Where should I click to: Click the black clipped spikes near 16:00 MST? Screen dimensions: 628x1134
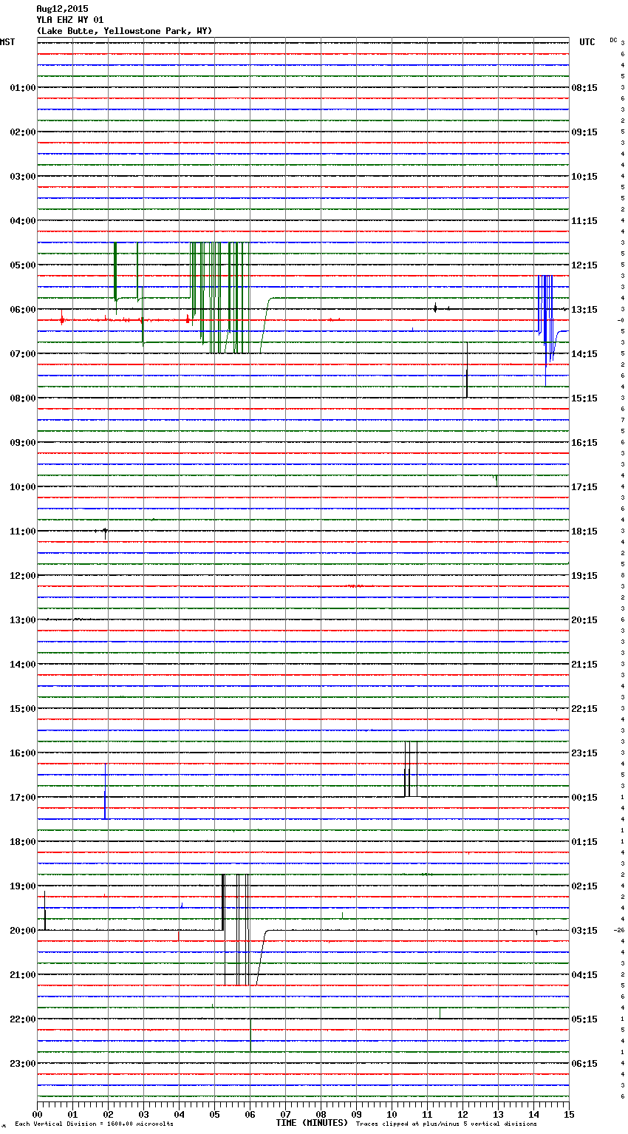411,769
